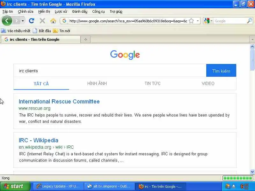The width and height of the screenshot is (255, 191).
Task: Open the Chỉnh sửa menu
Action: [25, 11]
